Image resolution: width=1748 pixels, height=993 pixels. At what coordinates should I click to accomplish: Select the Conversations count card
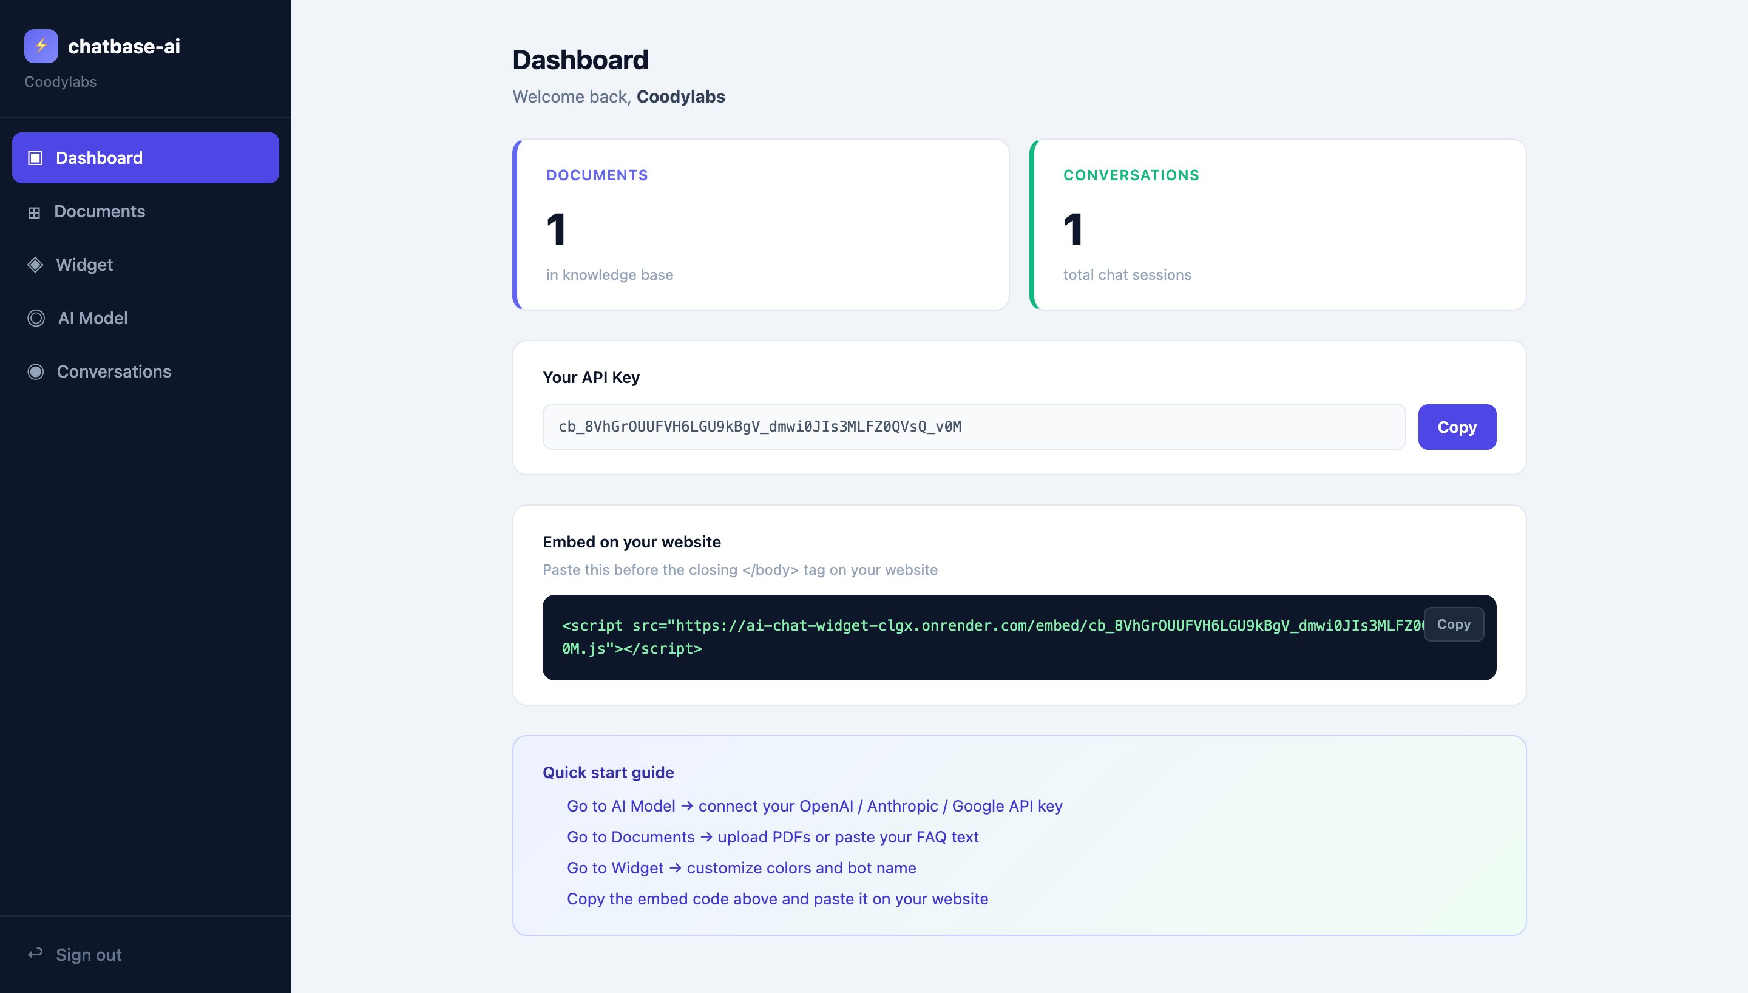1278,225
